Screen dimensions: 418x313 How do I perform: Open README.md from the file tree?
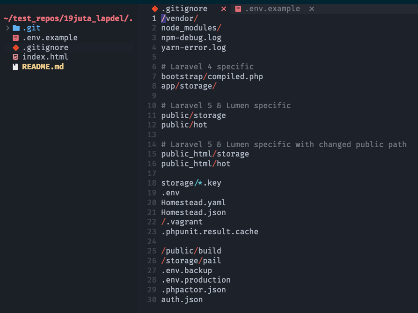[x=43, y=67]
